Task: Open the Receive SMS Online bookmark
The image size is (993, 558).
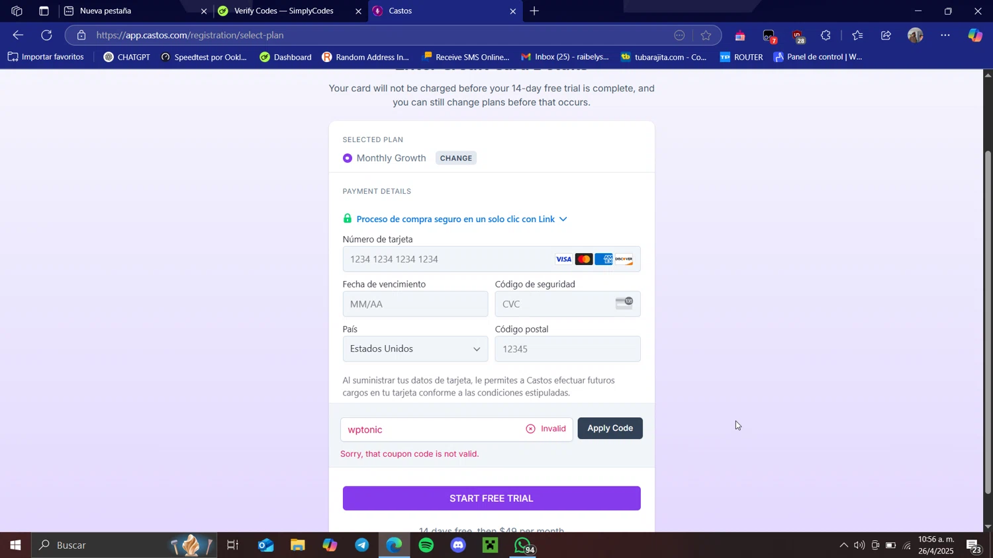Action: pos(466,58)
